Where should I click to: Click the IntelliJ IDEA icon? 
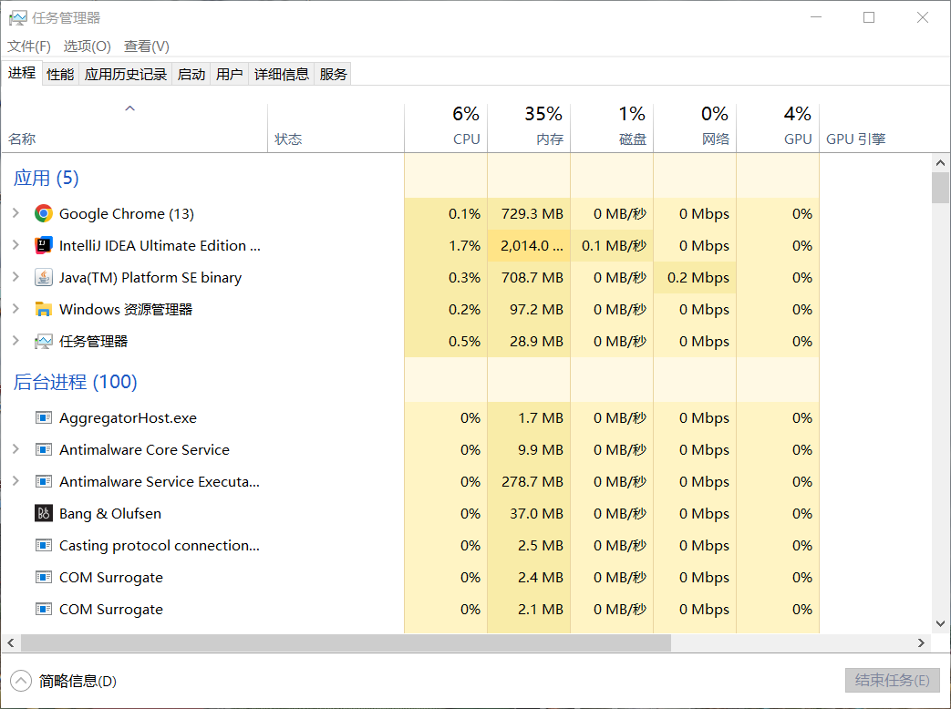coord(43,246)
